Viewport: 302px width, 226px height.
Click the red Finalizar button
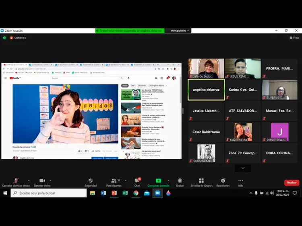292,183
